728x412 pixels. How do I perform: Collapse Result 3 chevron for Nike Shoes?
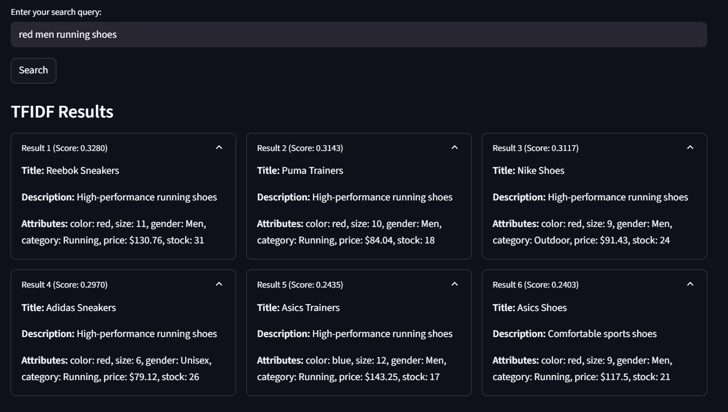coord(690,147)
